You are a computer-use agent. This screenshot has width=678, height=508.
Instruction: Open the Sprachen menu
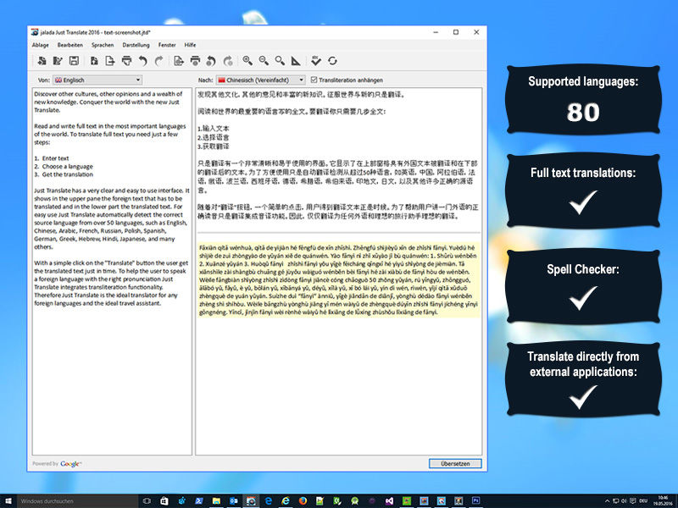(x=103, y=45)
